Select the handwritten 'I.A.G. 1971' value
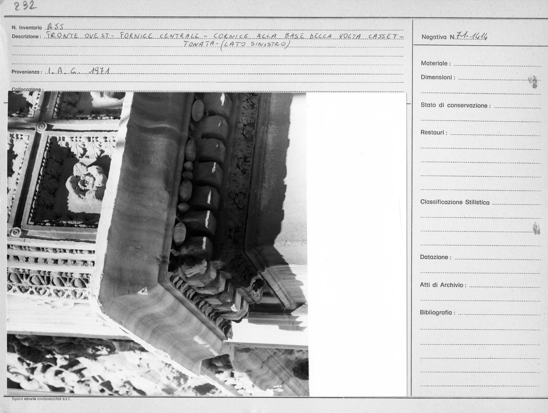 78,71
